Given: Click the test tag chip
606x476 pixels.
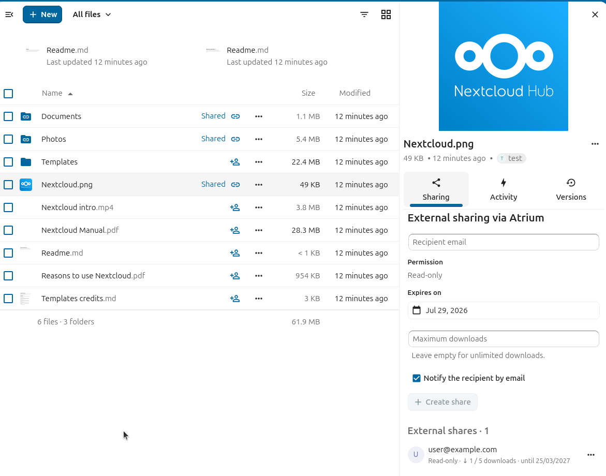Looking at the screenshot, I should click(x=511, y=158).
